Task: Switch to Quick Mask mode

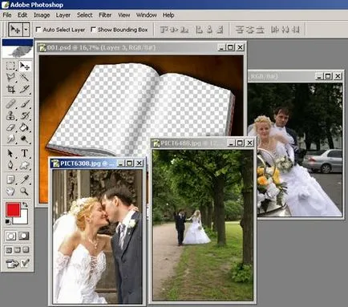Action: pyautogui.click(x=24, y=236)
